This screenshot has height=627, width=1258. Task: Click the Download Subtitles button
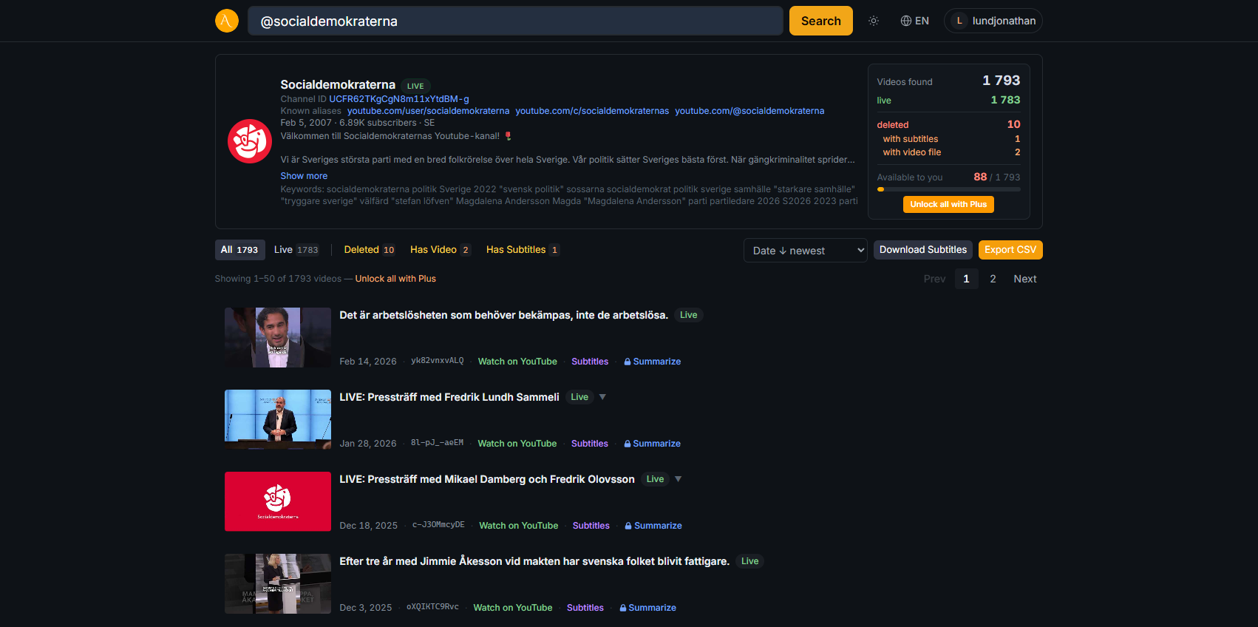[923, 250]
